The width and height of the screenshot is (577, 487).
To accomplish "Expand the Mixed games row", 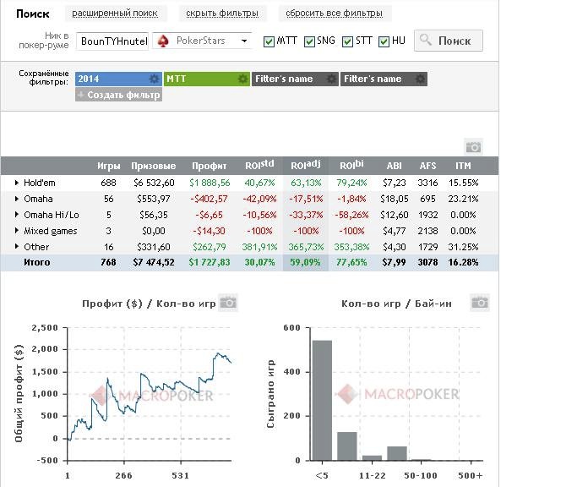I will (x=17, y=231).
